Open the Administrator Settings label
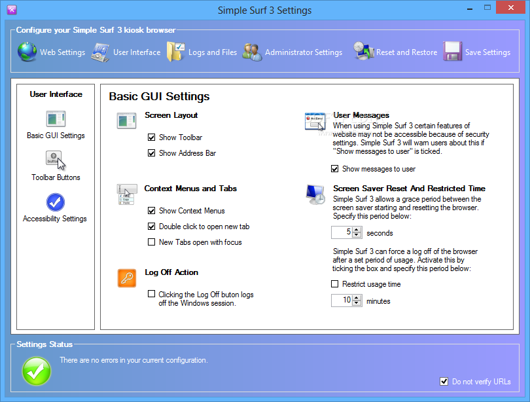This screenshot has width=530, height=402. coord(304,52)
